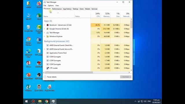Switch to the Services tab
This screenshot has width=185, height=104.
(95, 9)
